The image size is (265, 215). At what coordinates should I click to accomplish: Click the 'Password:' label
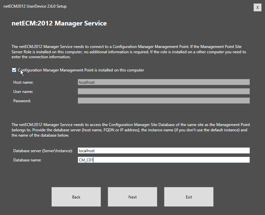click(22, 101)
